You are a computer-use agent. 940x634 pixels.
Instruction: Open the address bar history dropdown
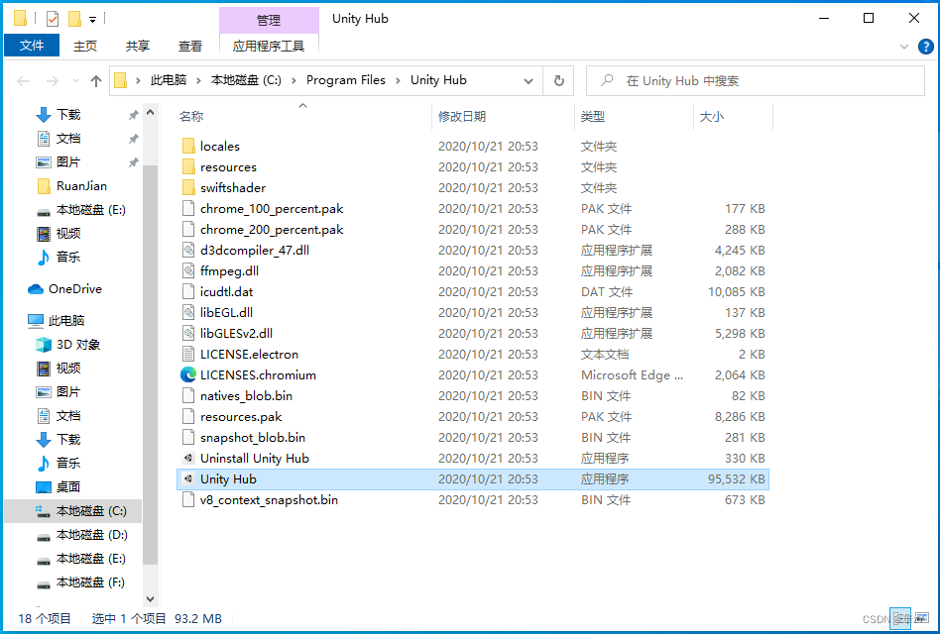pyautogui.click(x=529, y=81)
